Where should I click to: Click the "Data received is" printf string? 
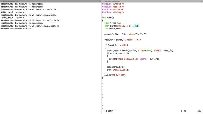[132, 59]
